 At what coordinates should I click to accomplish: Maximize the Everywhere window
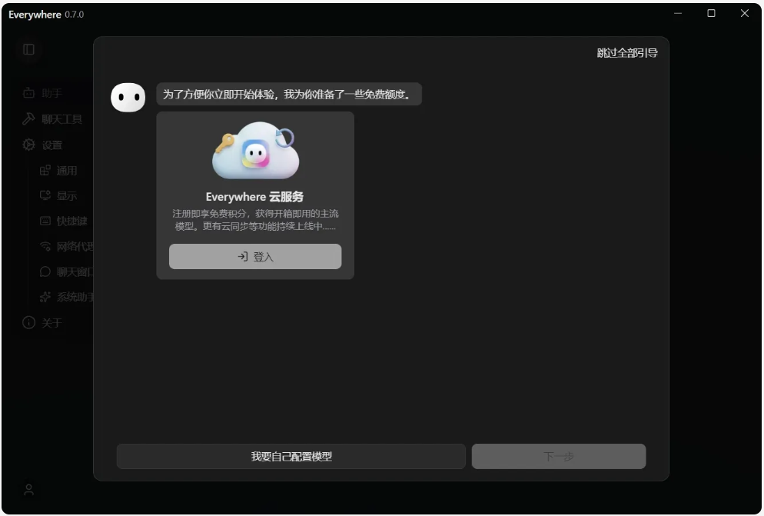pos(712,14)
